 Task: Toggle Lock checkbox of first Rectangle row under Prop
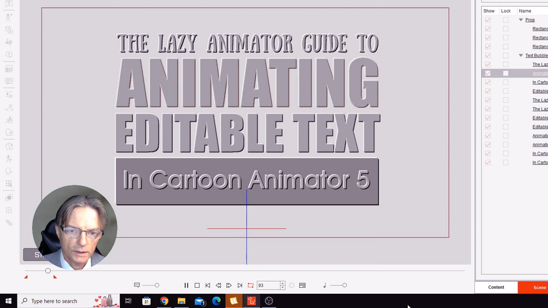click(x=505, y=29)
